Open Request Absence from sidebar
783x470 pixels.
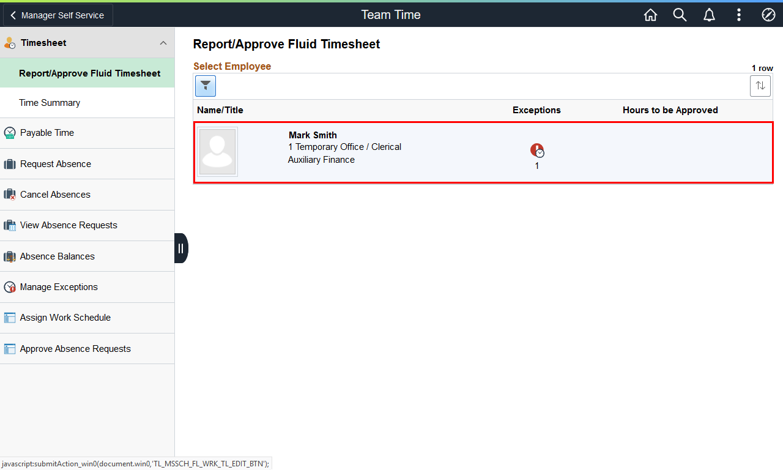pos(55,164)
